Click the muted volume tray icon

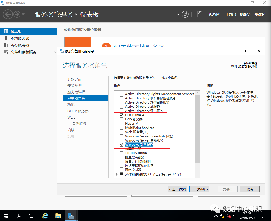click(x=228, y=216)
